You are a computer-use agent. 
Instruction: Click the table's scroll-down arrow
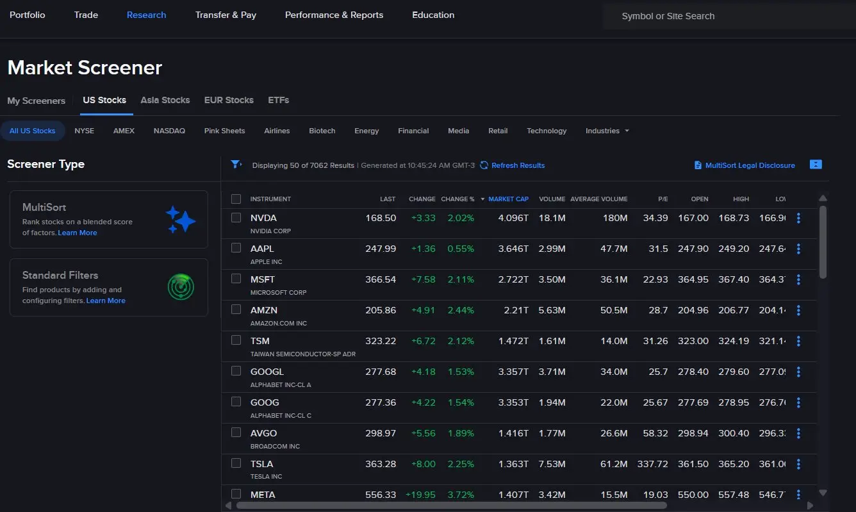823,493
